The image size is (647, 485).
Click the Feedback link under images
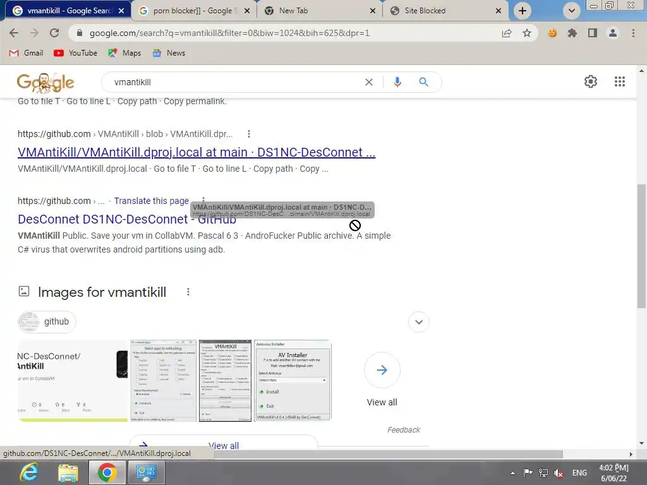404,429
